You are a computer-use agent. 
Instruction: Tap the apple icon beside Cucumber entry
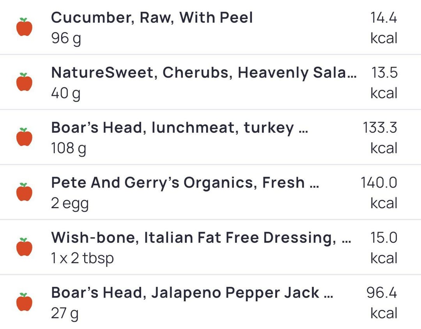(24, 27)
